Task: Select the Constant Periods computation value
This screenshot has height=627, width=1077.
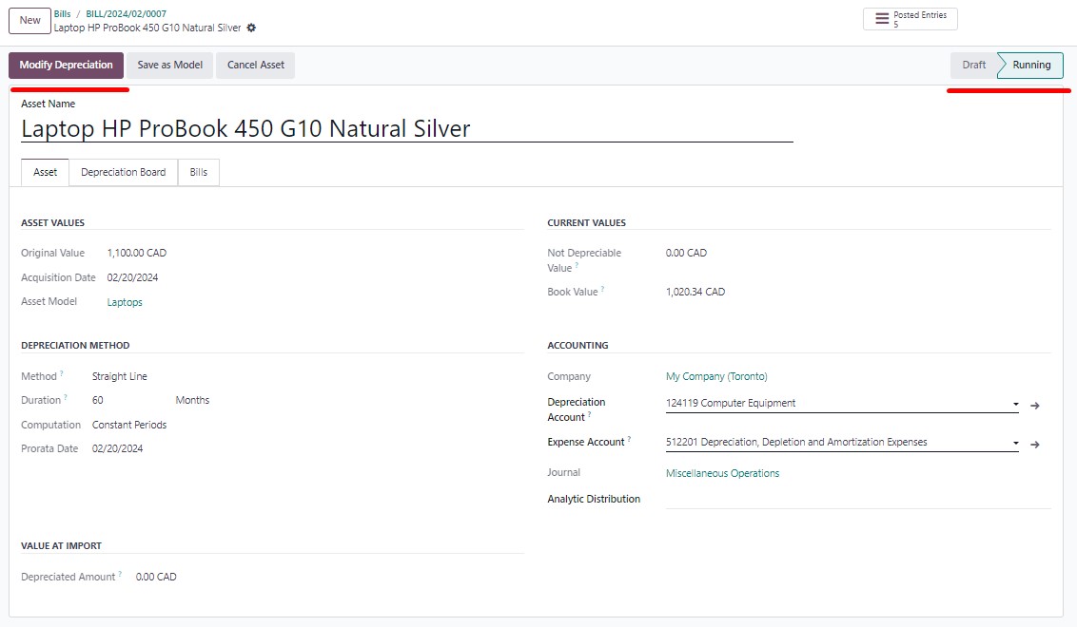Action: click(x=129, y=426)
